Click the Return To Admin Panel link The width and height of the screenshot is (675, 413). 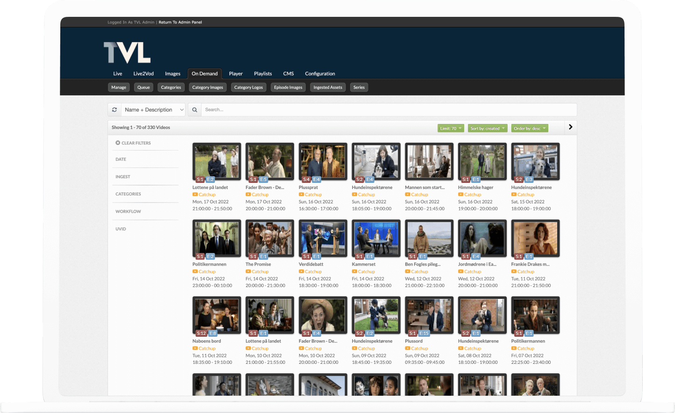point(180,22)
